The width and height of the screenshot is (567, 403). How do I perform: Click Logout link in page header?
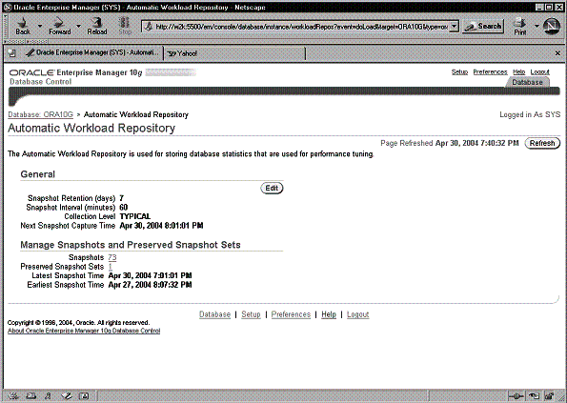[x=539, y=71]
